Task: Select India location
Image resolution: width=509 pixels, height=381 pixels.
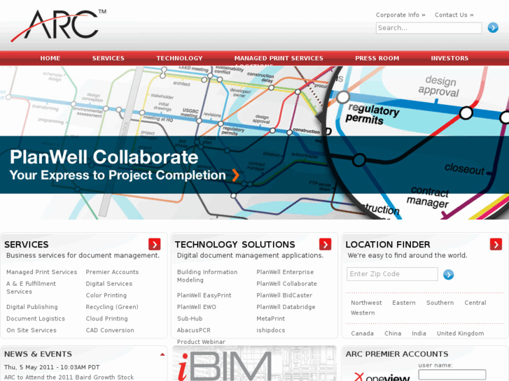Action: click(419, 333)
